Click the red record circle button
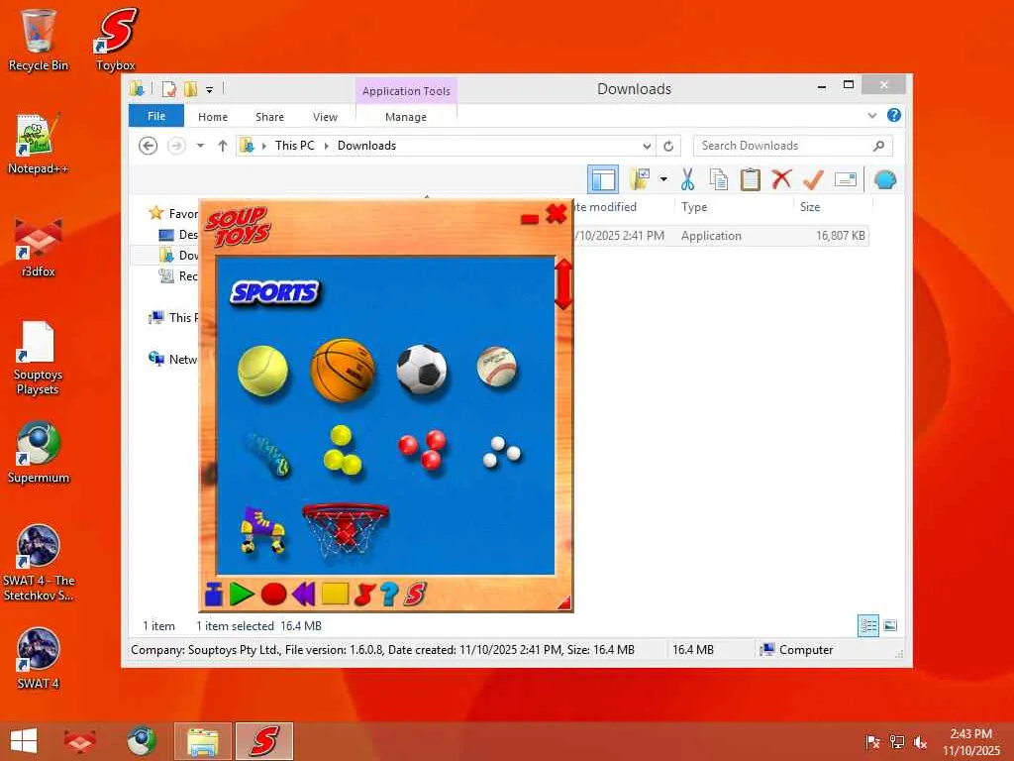The height and width of the screenshot is (761, 1014). (x=273, y=595)
